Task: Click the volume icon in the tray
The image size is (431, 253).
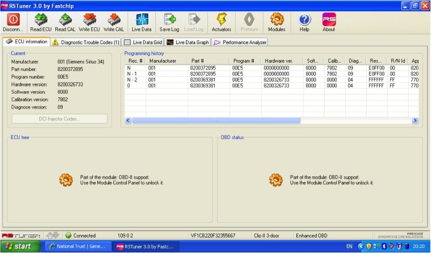Action: pyautogui.click(x=391, y=246)
